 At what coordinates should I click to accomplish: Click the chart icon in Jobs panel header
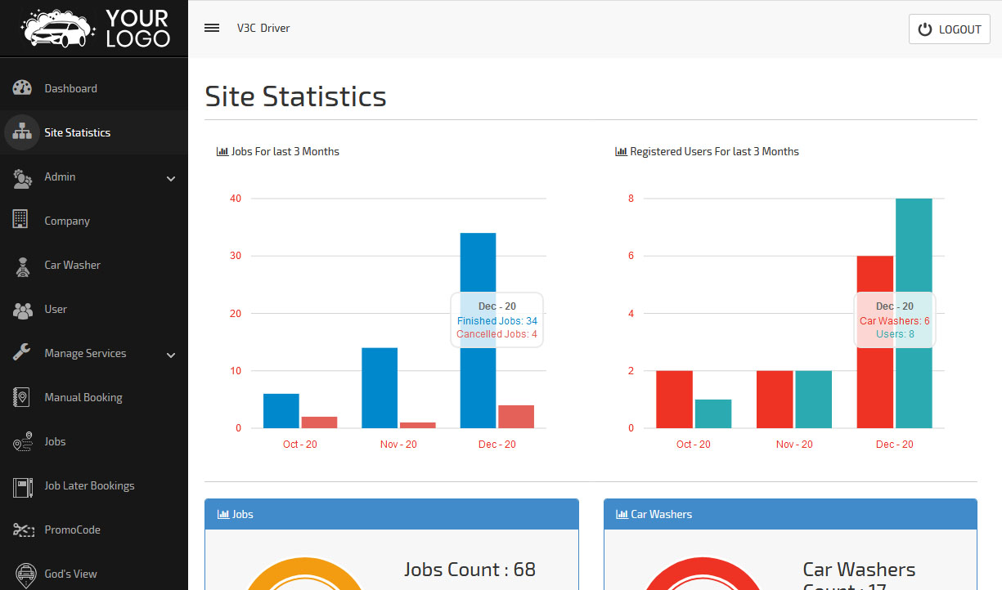point(223,514)
